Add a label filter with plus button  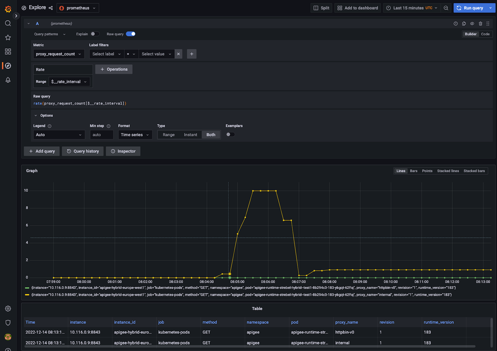192,54
